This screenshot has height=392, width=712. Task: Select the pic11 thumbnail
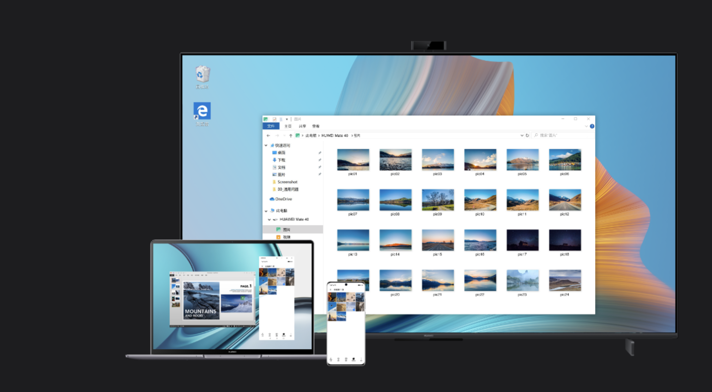[x=522, y=200]
